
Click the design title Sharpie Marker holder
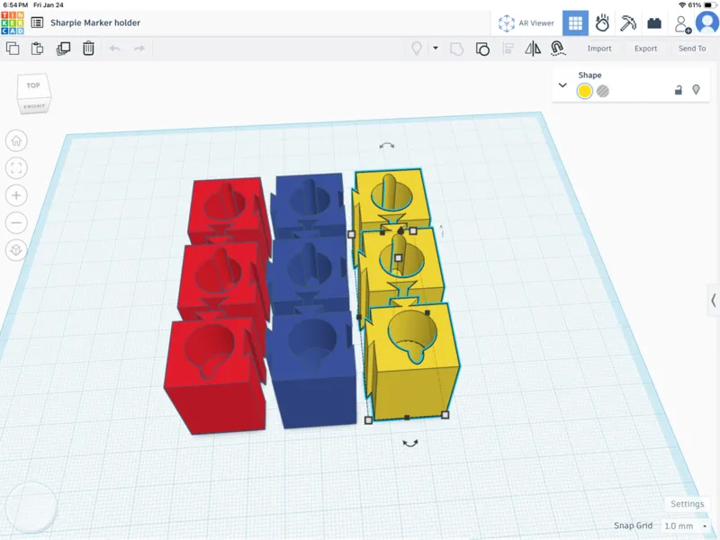[x=95, y=22]
